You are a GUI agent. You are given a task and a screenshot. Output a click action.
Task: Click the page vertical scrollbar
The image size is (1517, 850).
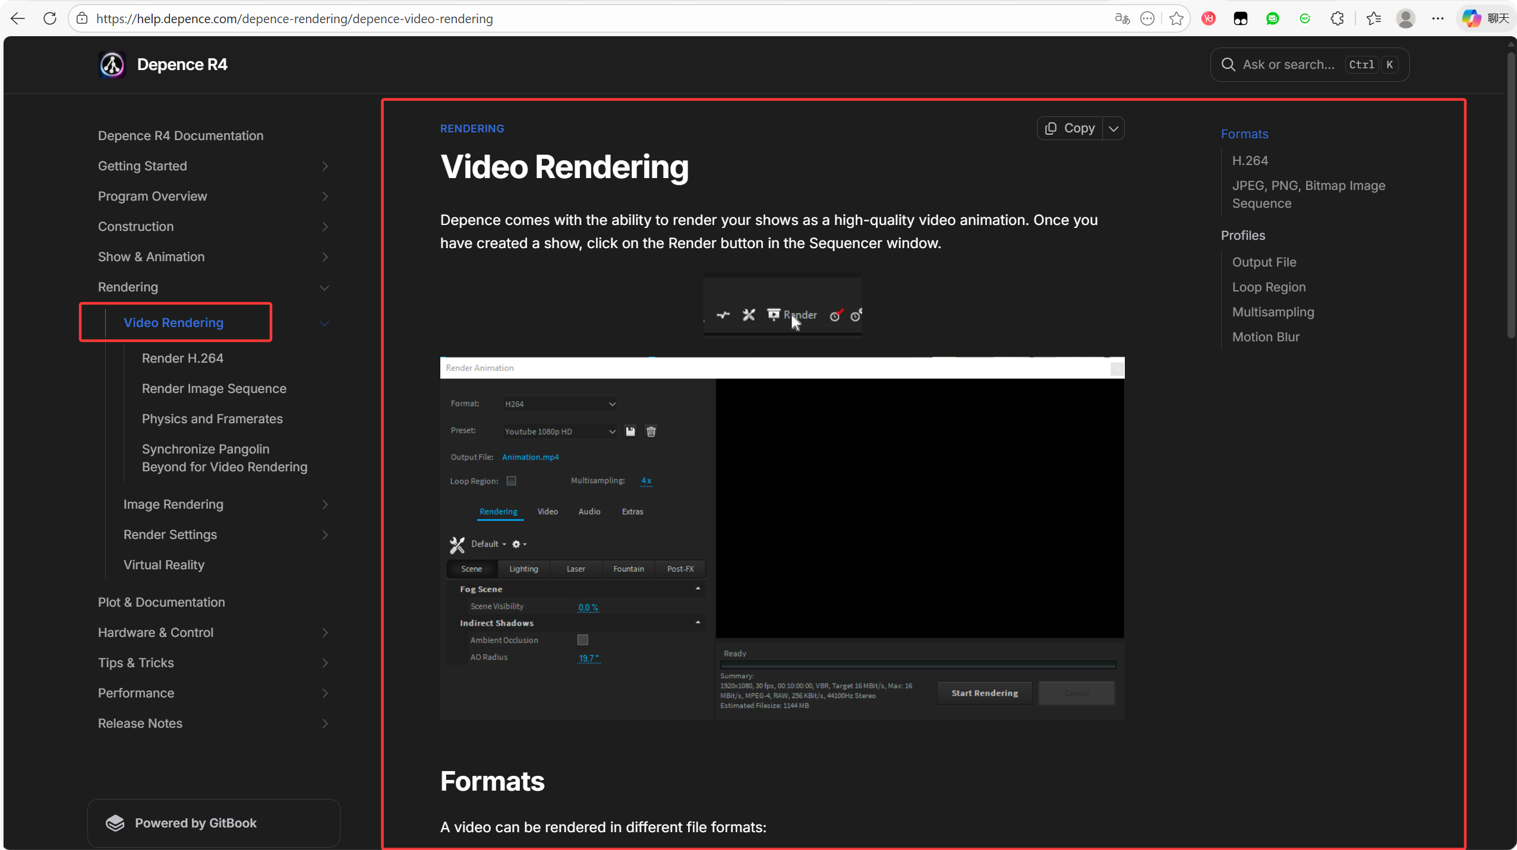point(1511,196)
